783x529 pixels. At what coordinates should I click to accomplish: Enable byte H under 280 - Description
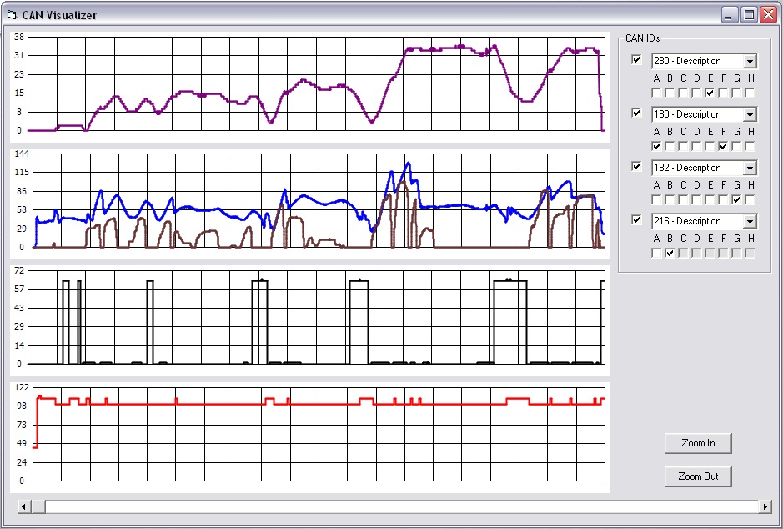750,93
